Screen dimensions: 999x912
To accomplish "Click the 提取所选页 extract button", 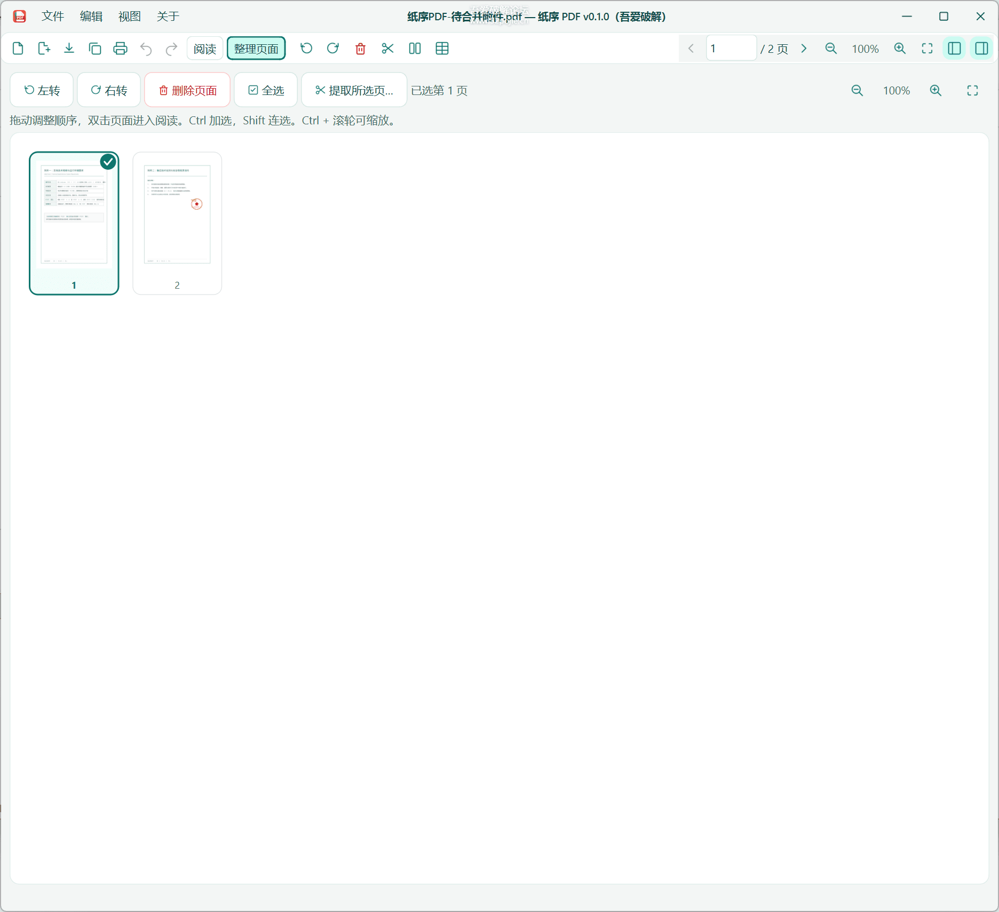I will [354, 90].
